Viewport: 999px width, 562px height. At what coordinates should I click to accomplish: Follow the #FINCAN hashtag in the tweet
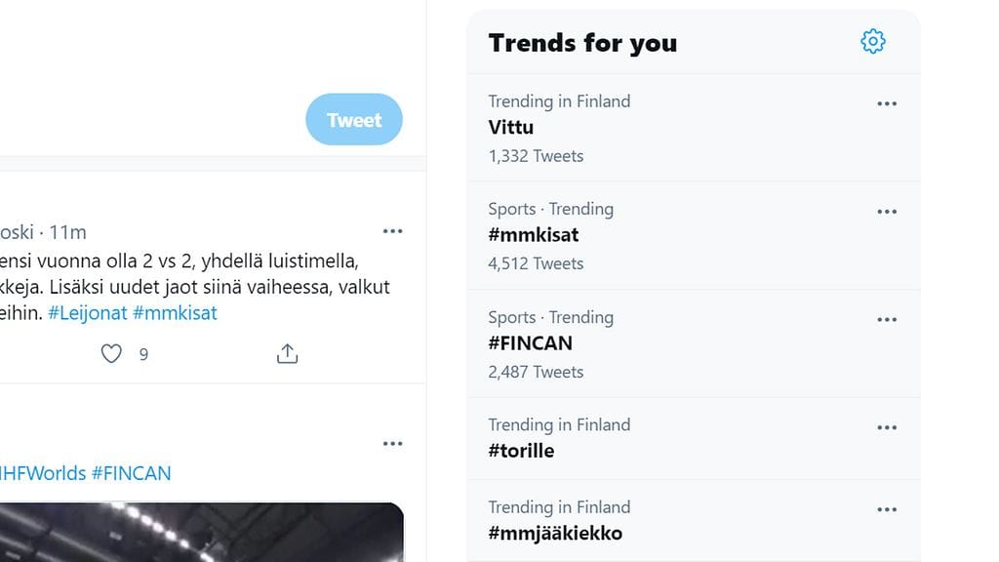coord(131,473)
